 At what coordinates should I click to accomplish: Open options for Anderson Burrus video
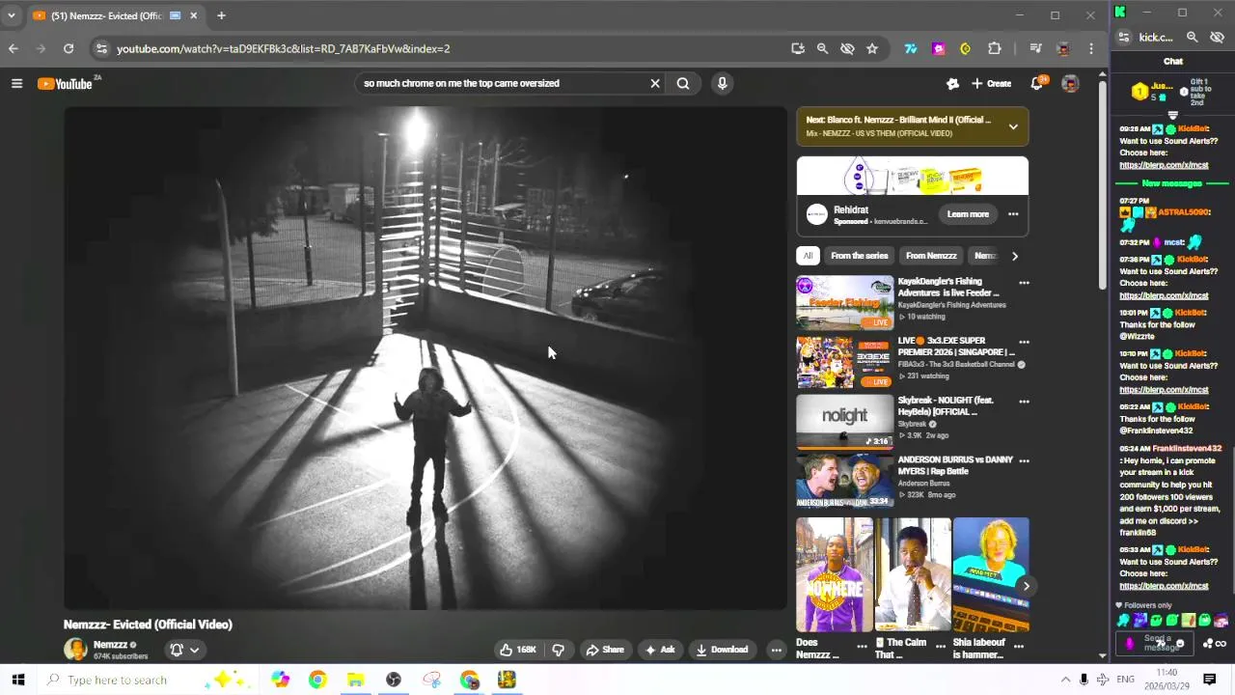(1024, 460)
